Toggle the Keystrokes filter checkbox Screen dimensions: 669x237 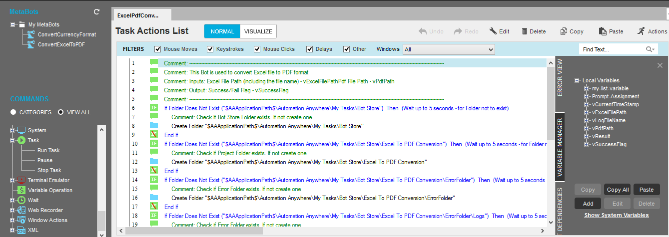[x=210, y=49]
